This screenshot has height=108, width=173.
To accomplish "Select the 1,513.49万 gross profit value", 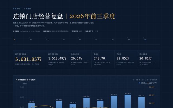I will 57,58.
